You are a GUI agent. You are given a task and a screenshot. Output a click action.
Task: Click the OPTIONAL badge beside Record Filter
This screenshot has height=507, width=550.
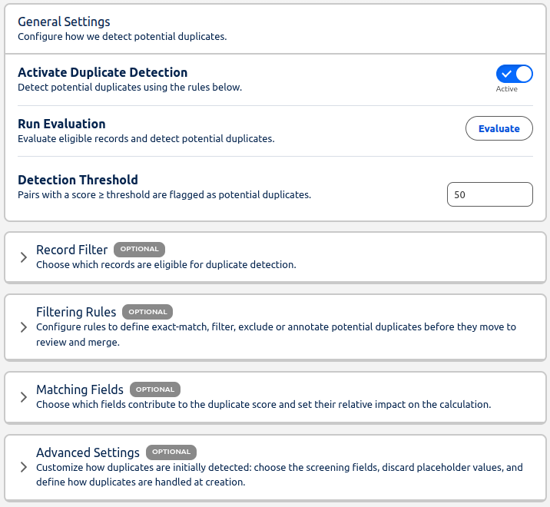(x=139, y=249)
